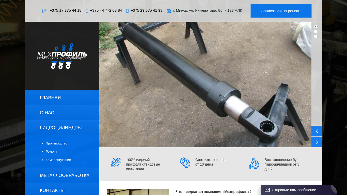This screenshot has height=195, width=347.
Task: Show next slide with right arrow
Action: [x=317, y=142]
